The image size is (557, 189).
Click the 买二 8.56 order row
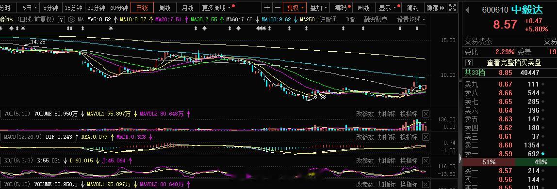pyautogui.click(x=509, y=179)
